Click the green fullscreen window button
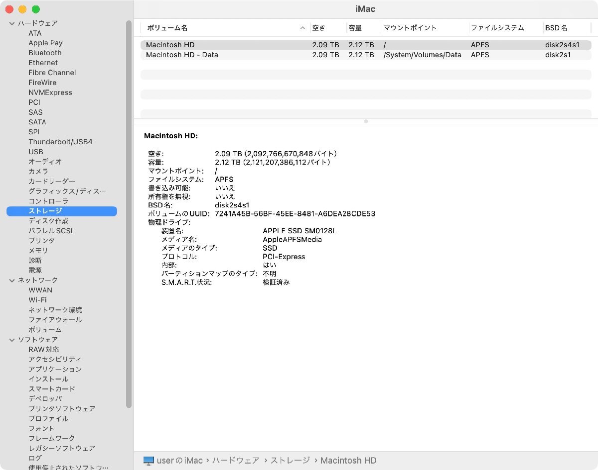Viewport: 598px width, 470px height. pyautogui.click(x=35, y=9)
